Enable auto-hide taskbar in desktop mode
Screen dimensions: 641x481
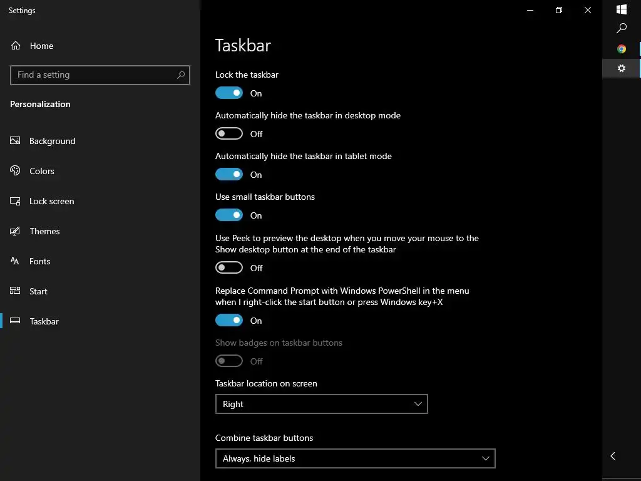[x=229, y=134]
